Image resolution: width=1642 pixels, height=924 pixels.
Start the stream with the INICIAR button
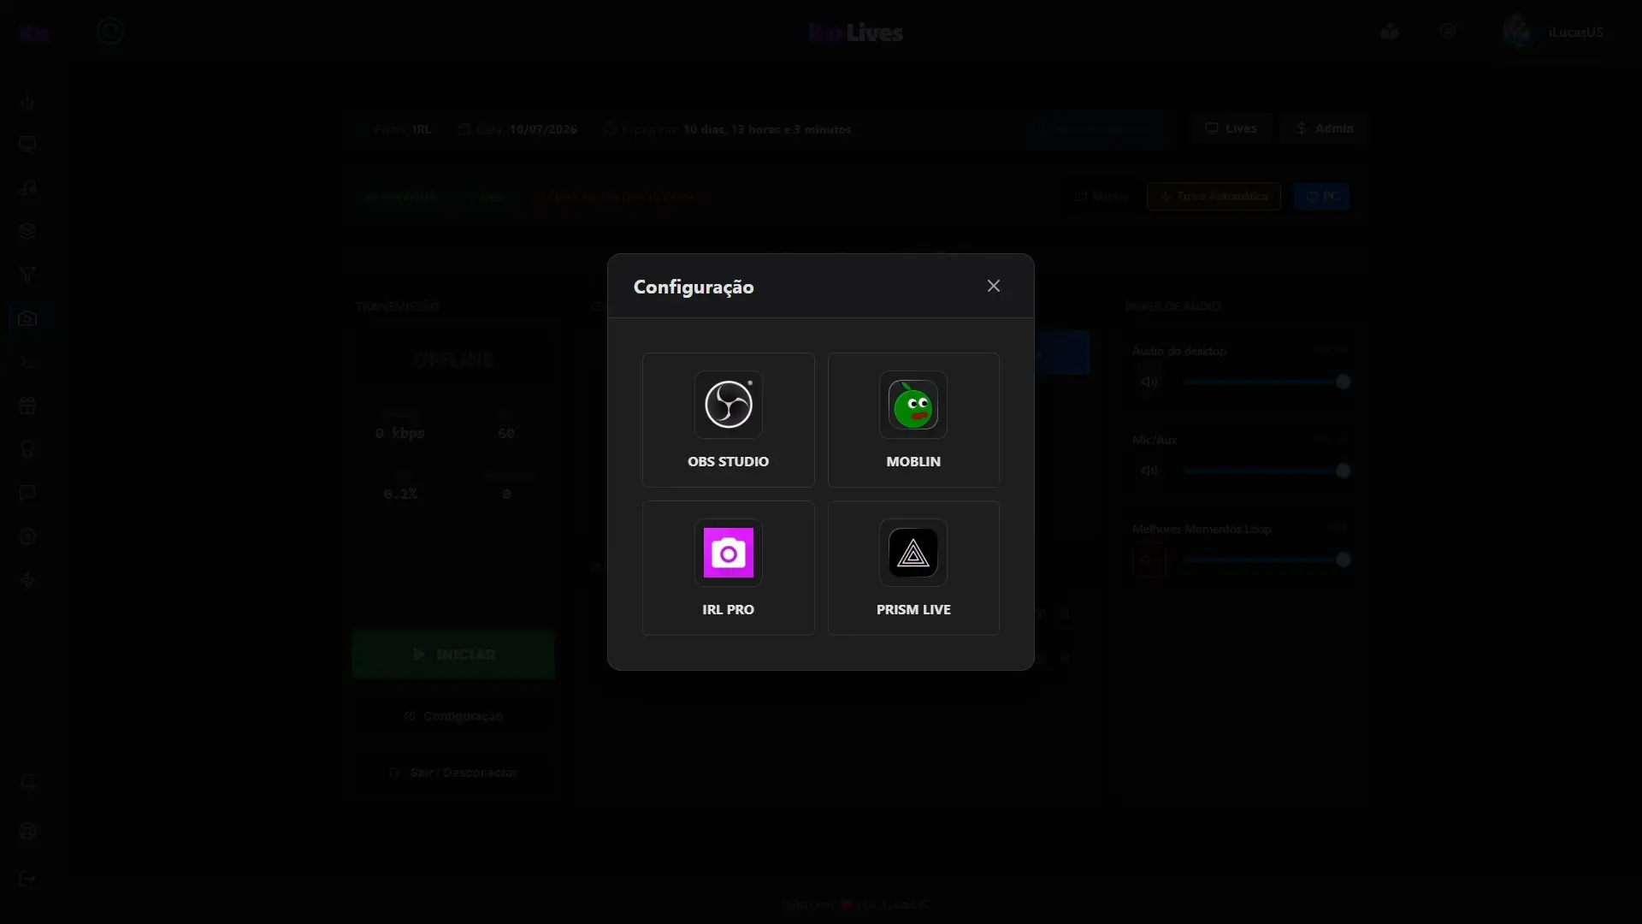coord(453,654)
